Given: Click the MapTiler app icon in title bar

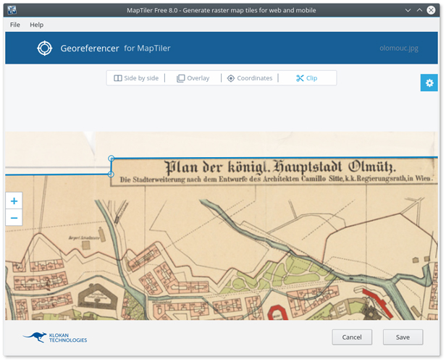Looking at the screenshot, I should coord(12,10).
